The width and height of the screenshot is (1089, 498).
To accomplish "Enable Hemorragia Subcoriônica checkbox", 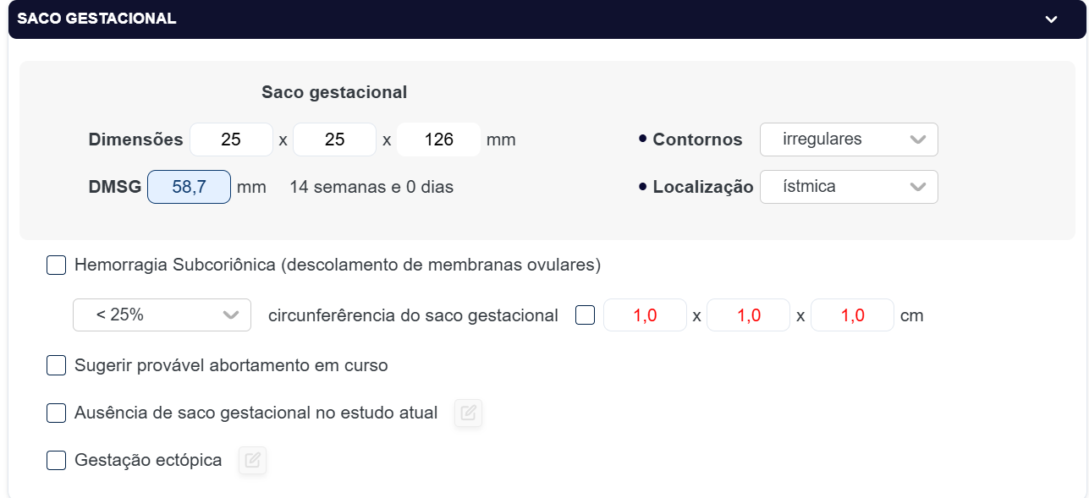I will click(x=56, y=265).
